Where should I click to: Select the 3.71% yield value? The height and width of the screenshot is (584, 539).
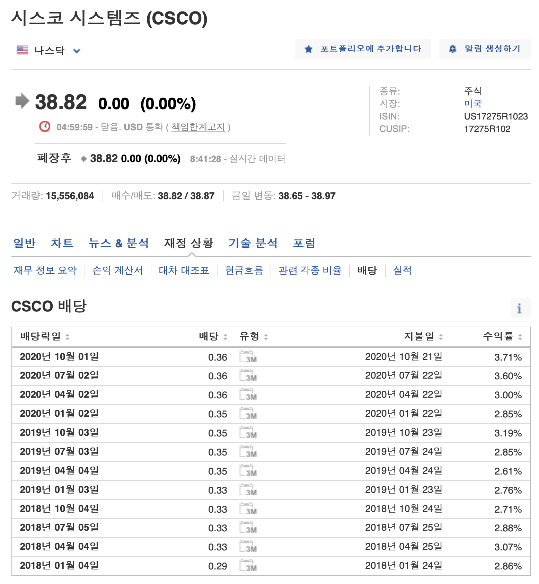tap(508, 357)
